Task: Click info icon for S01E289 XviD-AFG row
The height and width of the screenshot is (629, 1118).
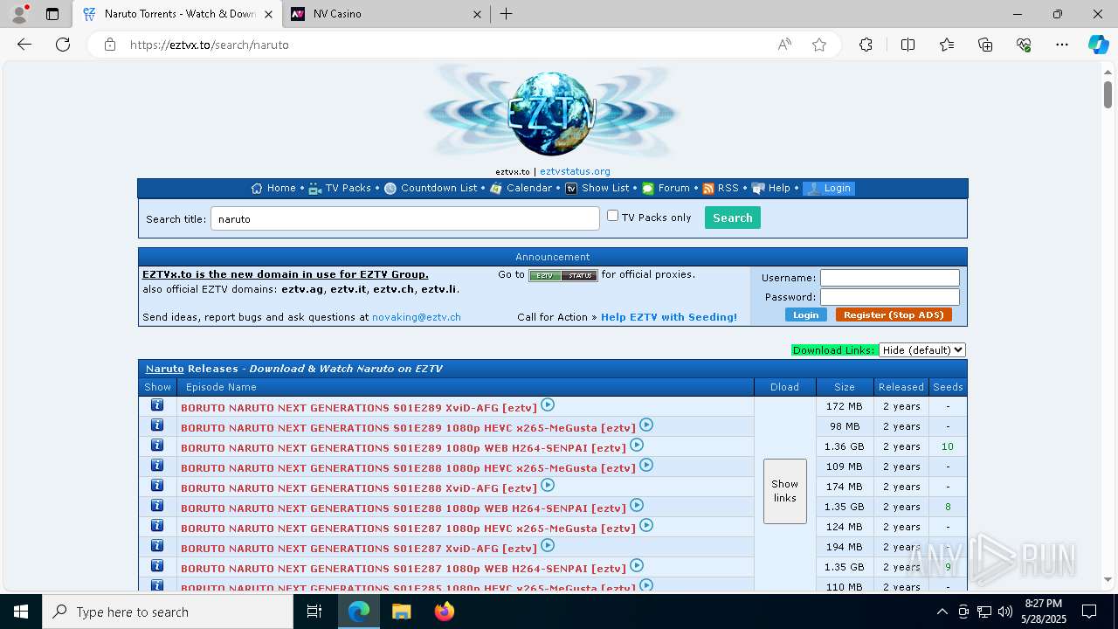Action: tap(157, 405)
